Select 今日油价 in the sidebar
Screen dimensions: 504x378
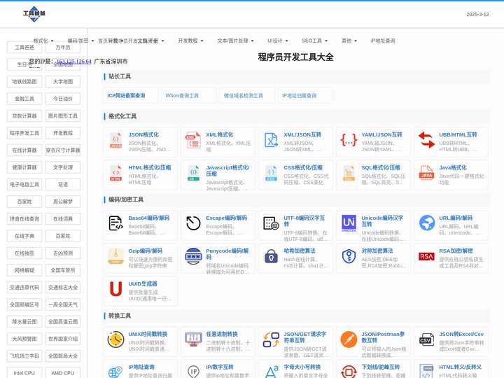[63, 99]
